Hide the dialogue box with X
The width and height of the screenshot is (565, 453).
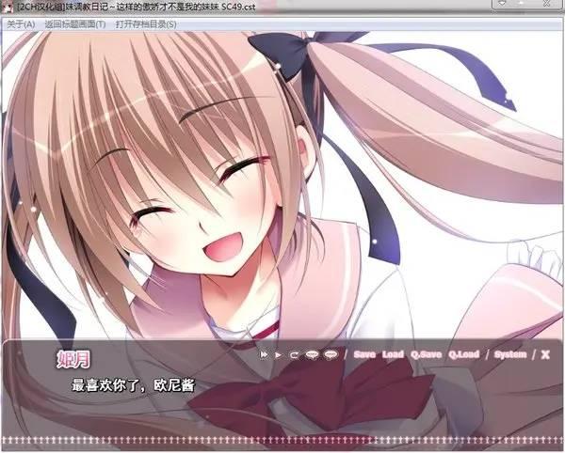tap(545, 355)
